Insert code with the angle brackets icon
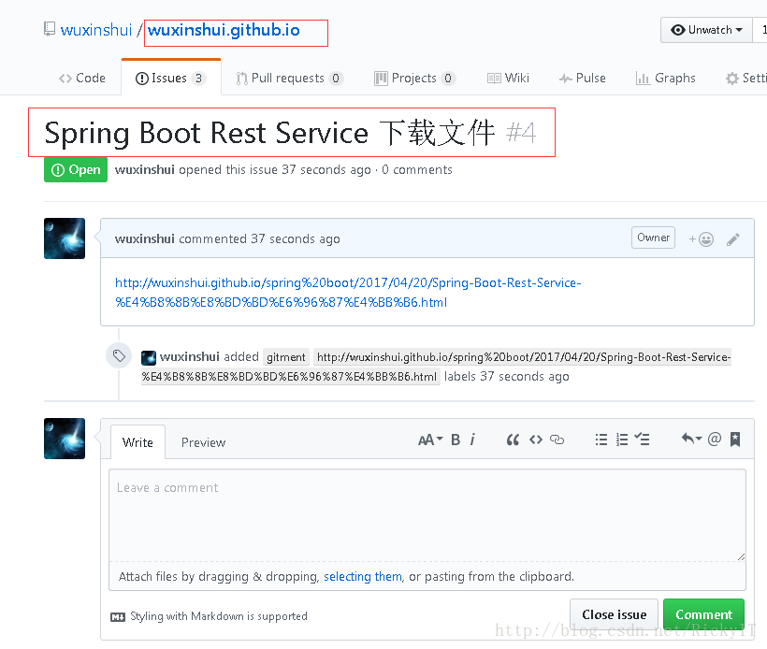This screenshot has height=649, width=767. tap(536, 440)
